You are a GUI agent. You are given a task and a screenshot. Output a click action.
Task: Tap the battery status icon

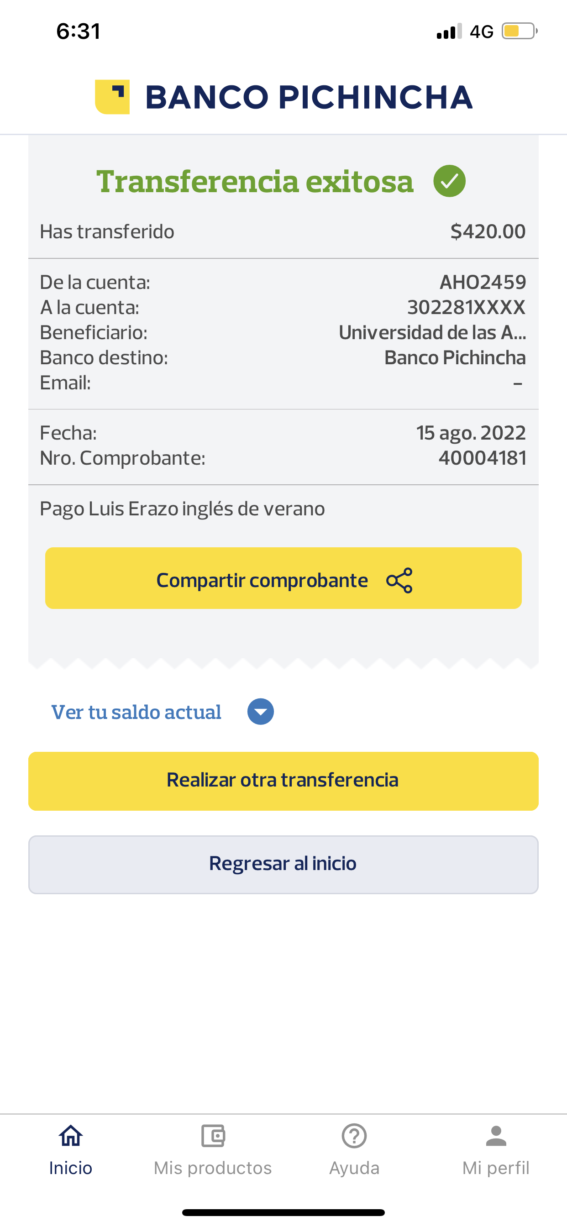(519, 31)
